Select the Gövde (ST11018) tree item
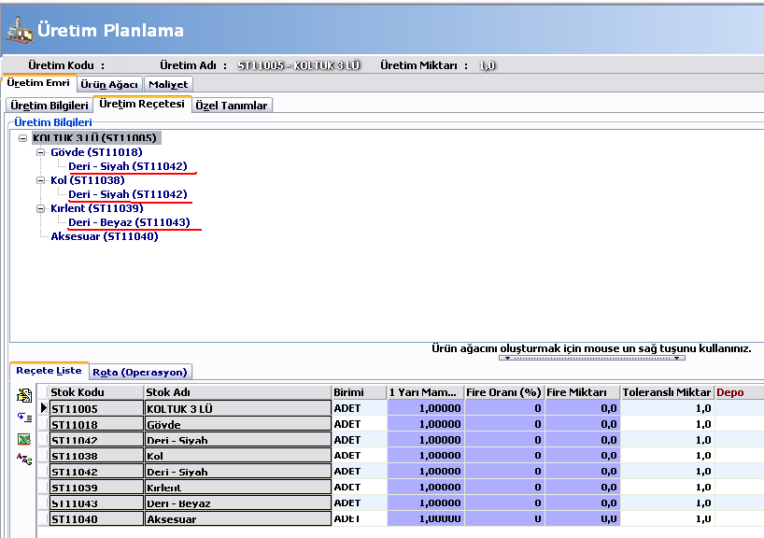Screen dimensions: 764x538 96,152
